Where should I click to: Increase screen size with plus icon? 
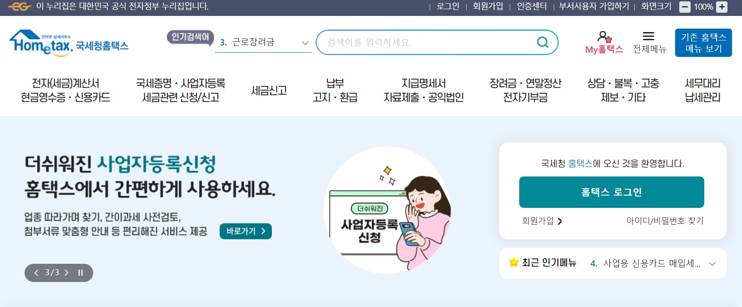click(x=722, y=7)
